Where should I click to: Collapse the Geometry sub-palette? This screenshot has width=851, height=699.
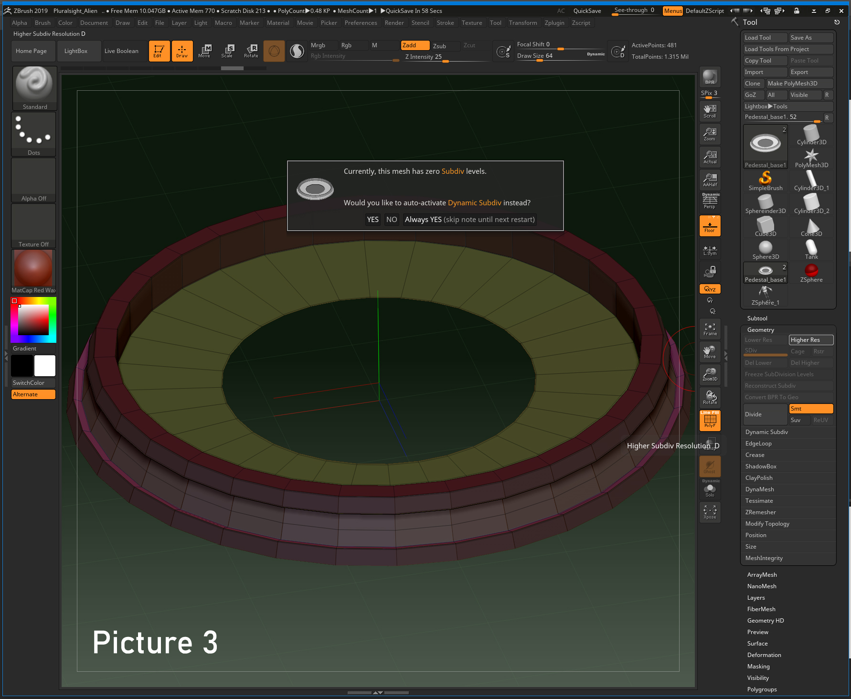click(x=761, y=330)
